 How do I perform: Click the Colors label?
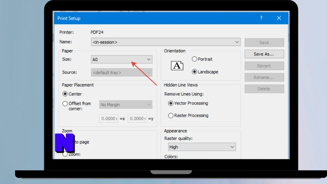pos(171,157)
